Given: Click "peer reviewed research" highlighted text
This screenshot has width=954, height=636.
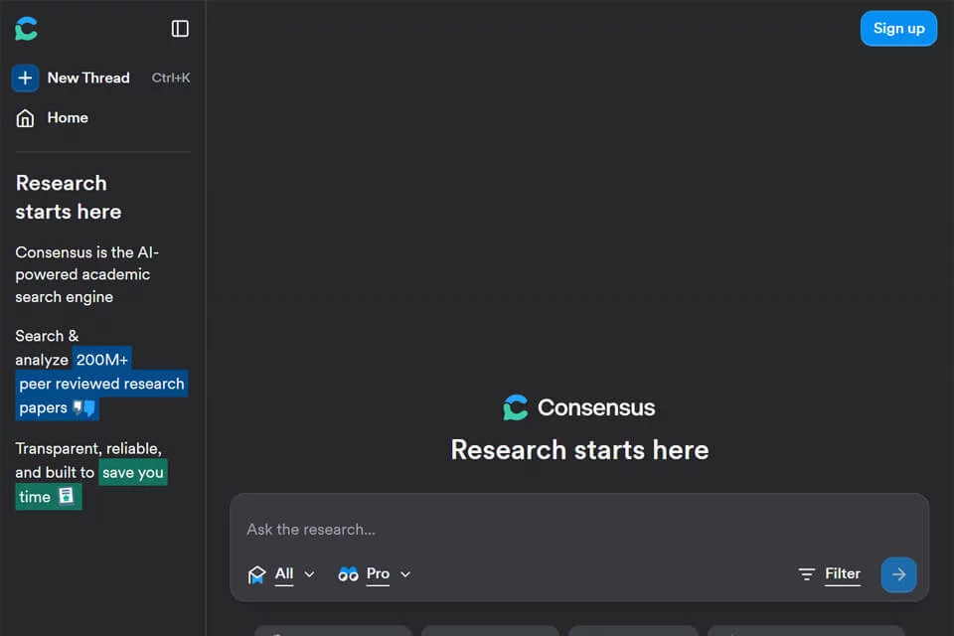Looking at the screenshot, I should click(101, 384).
